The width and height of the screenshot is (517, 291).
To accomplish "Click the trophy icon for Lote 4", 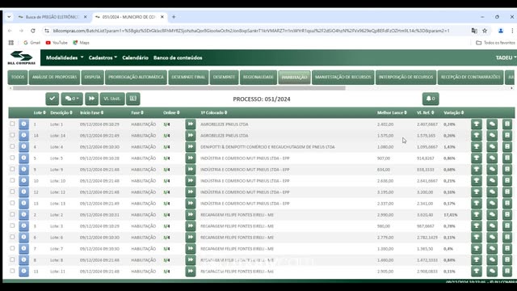I will coord(476,147).
